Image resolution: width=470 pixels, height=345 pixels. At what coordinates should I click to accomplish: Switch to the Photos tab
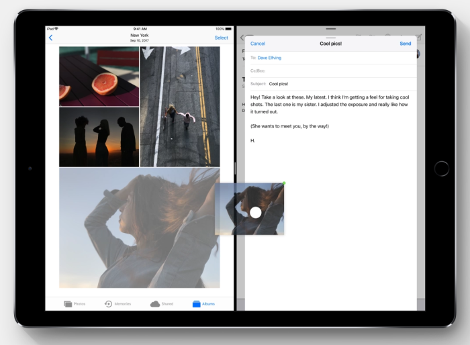75,304
